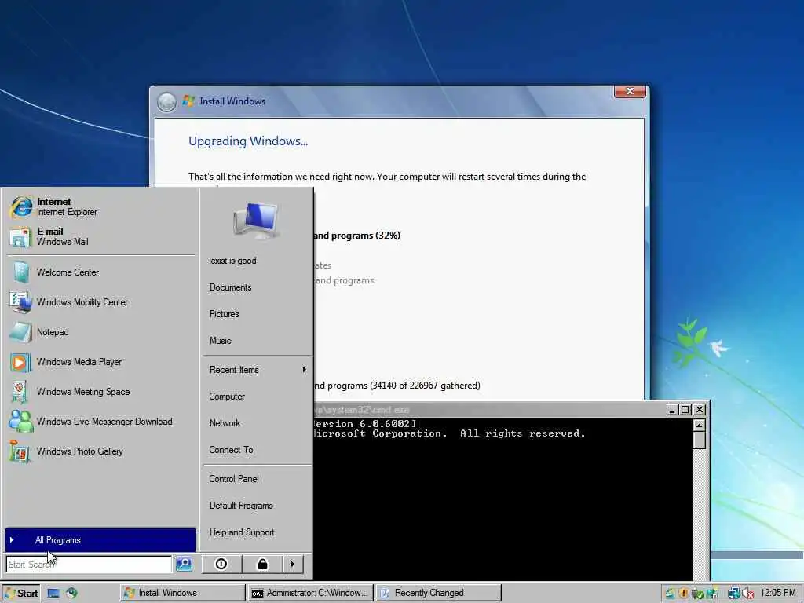The height and width of the screenshot is (603, 804).
Task: Click the fourth tray icon left of network
Action: [x=711, y=594]
